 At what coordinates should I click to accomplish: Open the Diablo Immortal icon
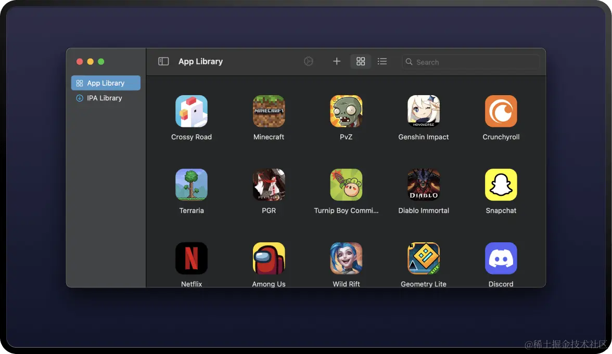tap(424, 185)
